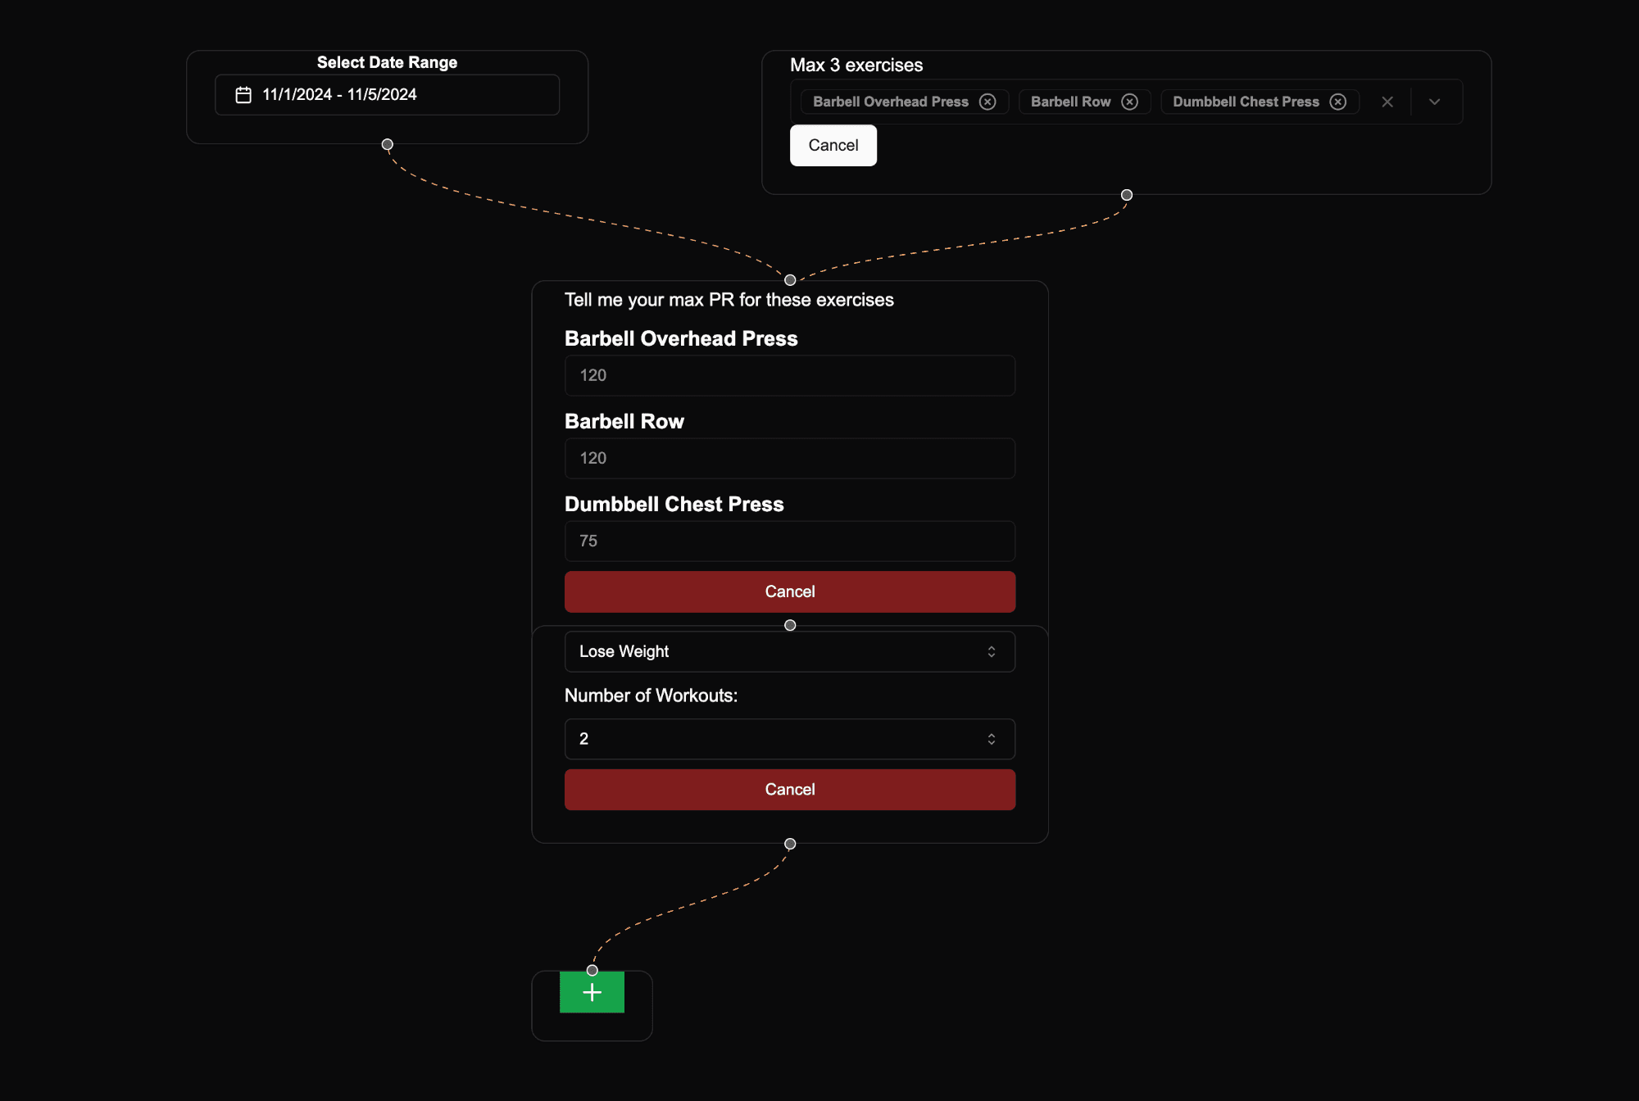Image resolution: width=1639 pixels, height=1101 pixels.
Task: Clear all selected exercises with the X
Action: click(x=1387, y=102)
